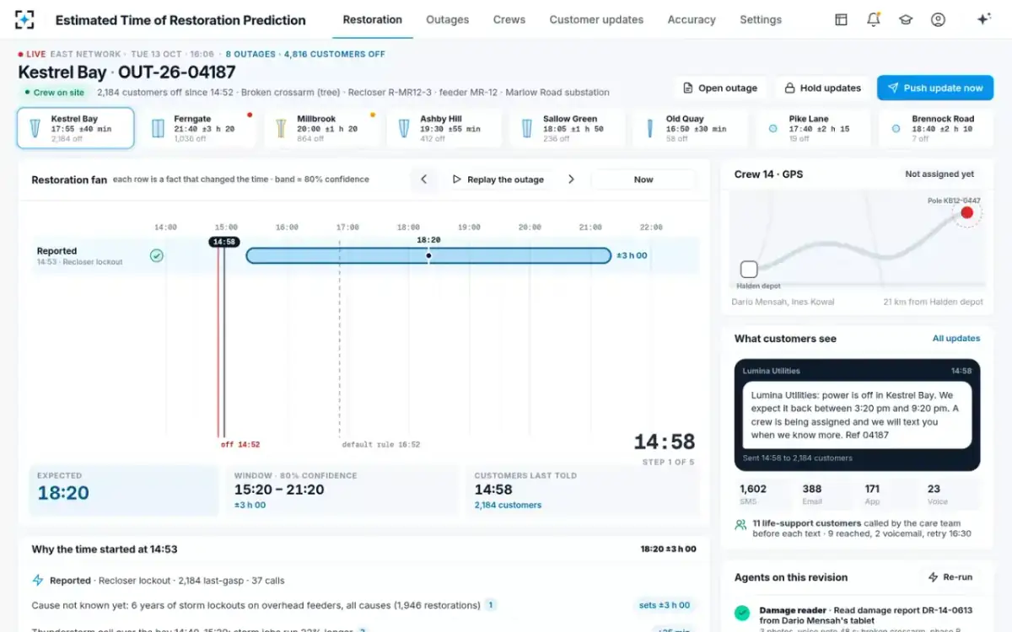The image size is (1012, 632).
Task: Open the Customer updates tab
Action: [596, 19]
